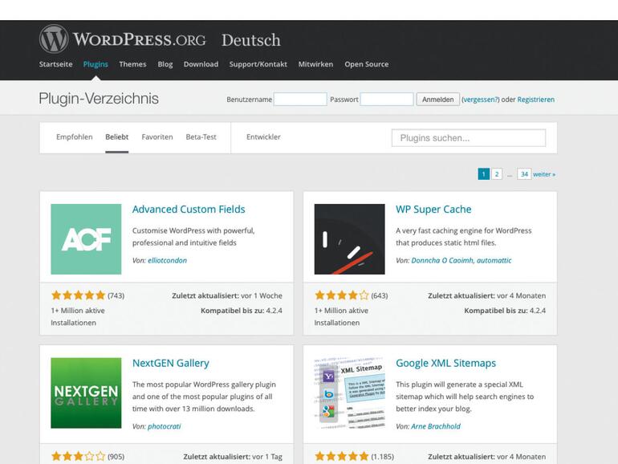This screenshot has width=618, height=464.
Task: Open the WP Super Cache title link
Action: pos(433,210)
